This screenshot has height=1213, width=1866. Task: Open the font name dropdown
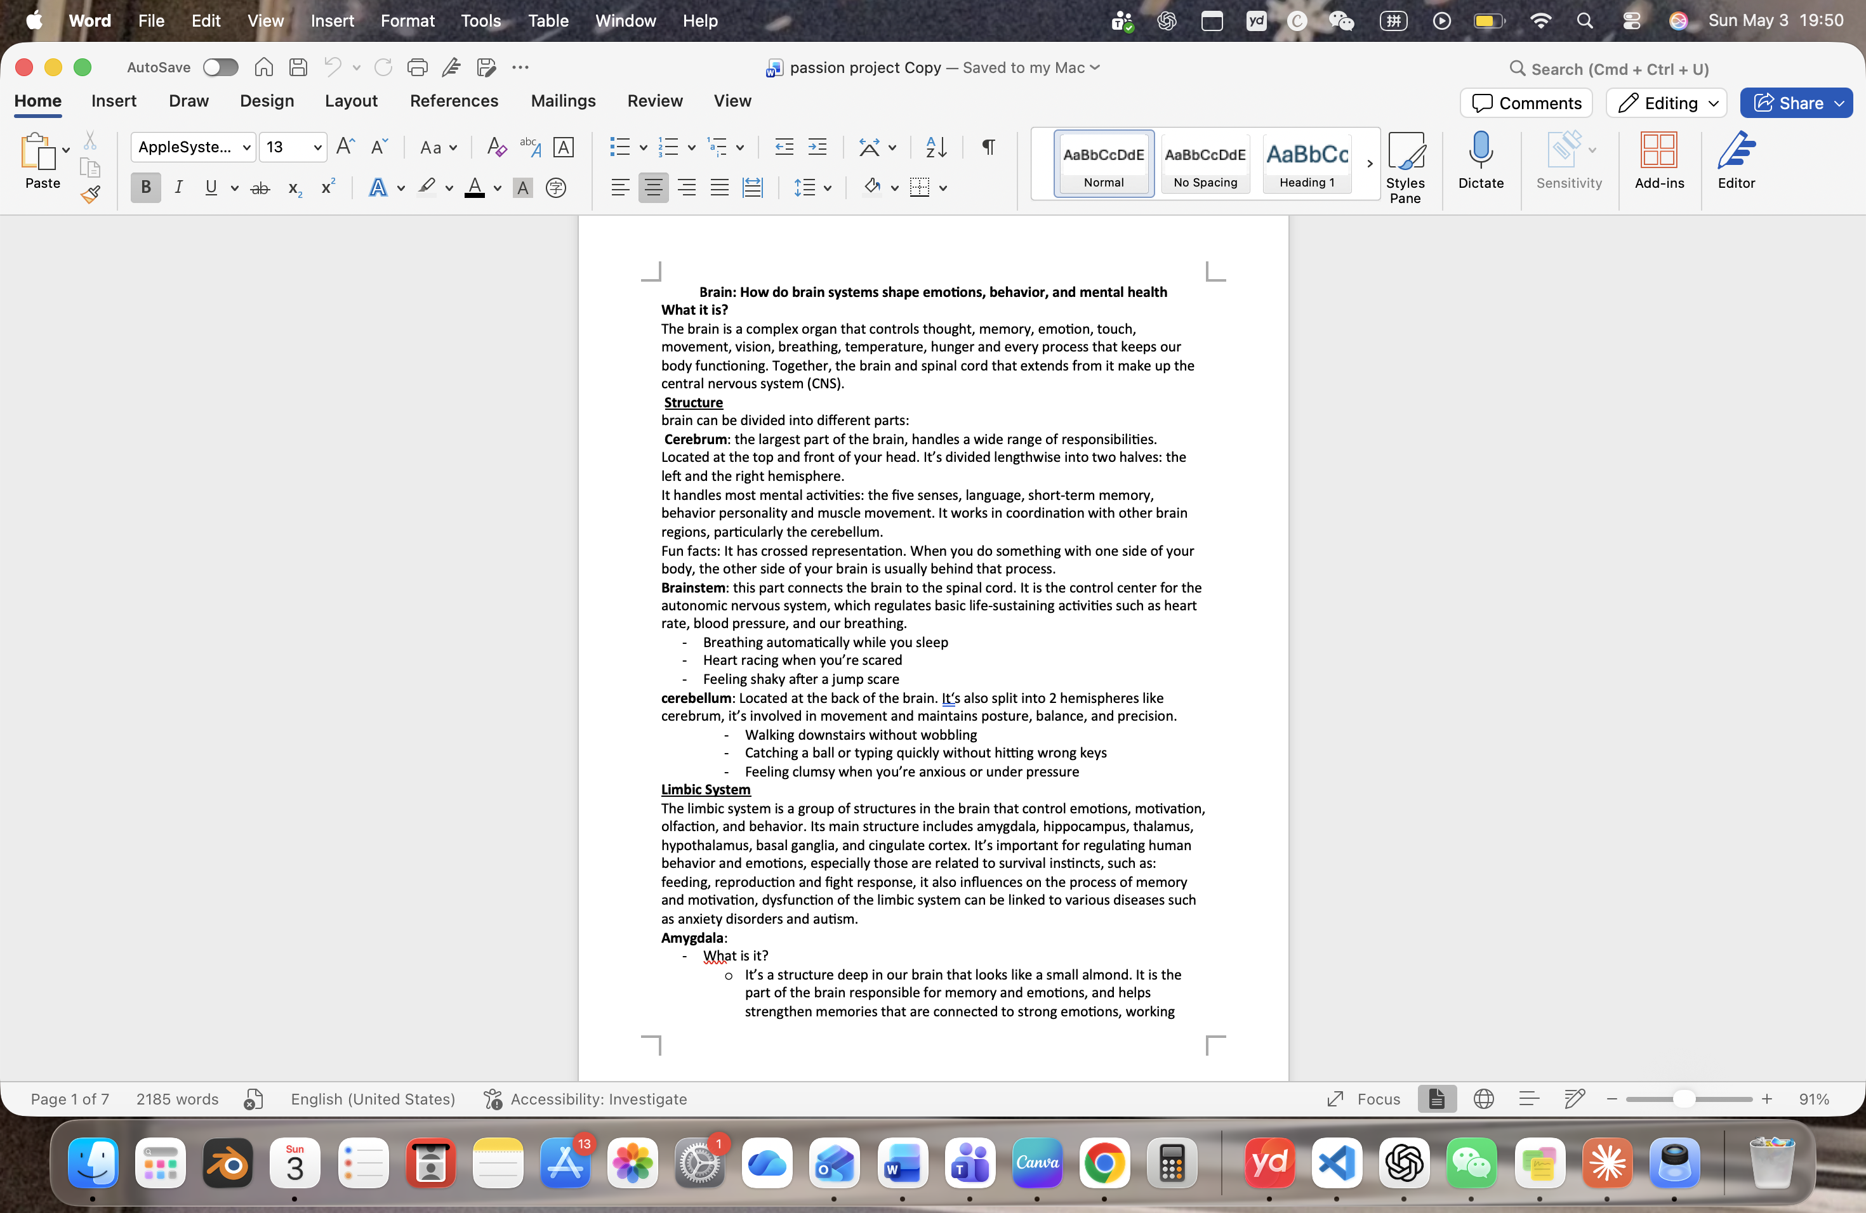point(246,147)
